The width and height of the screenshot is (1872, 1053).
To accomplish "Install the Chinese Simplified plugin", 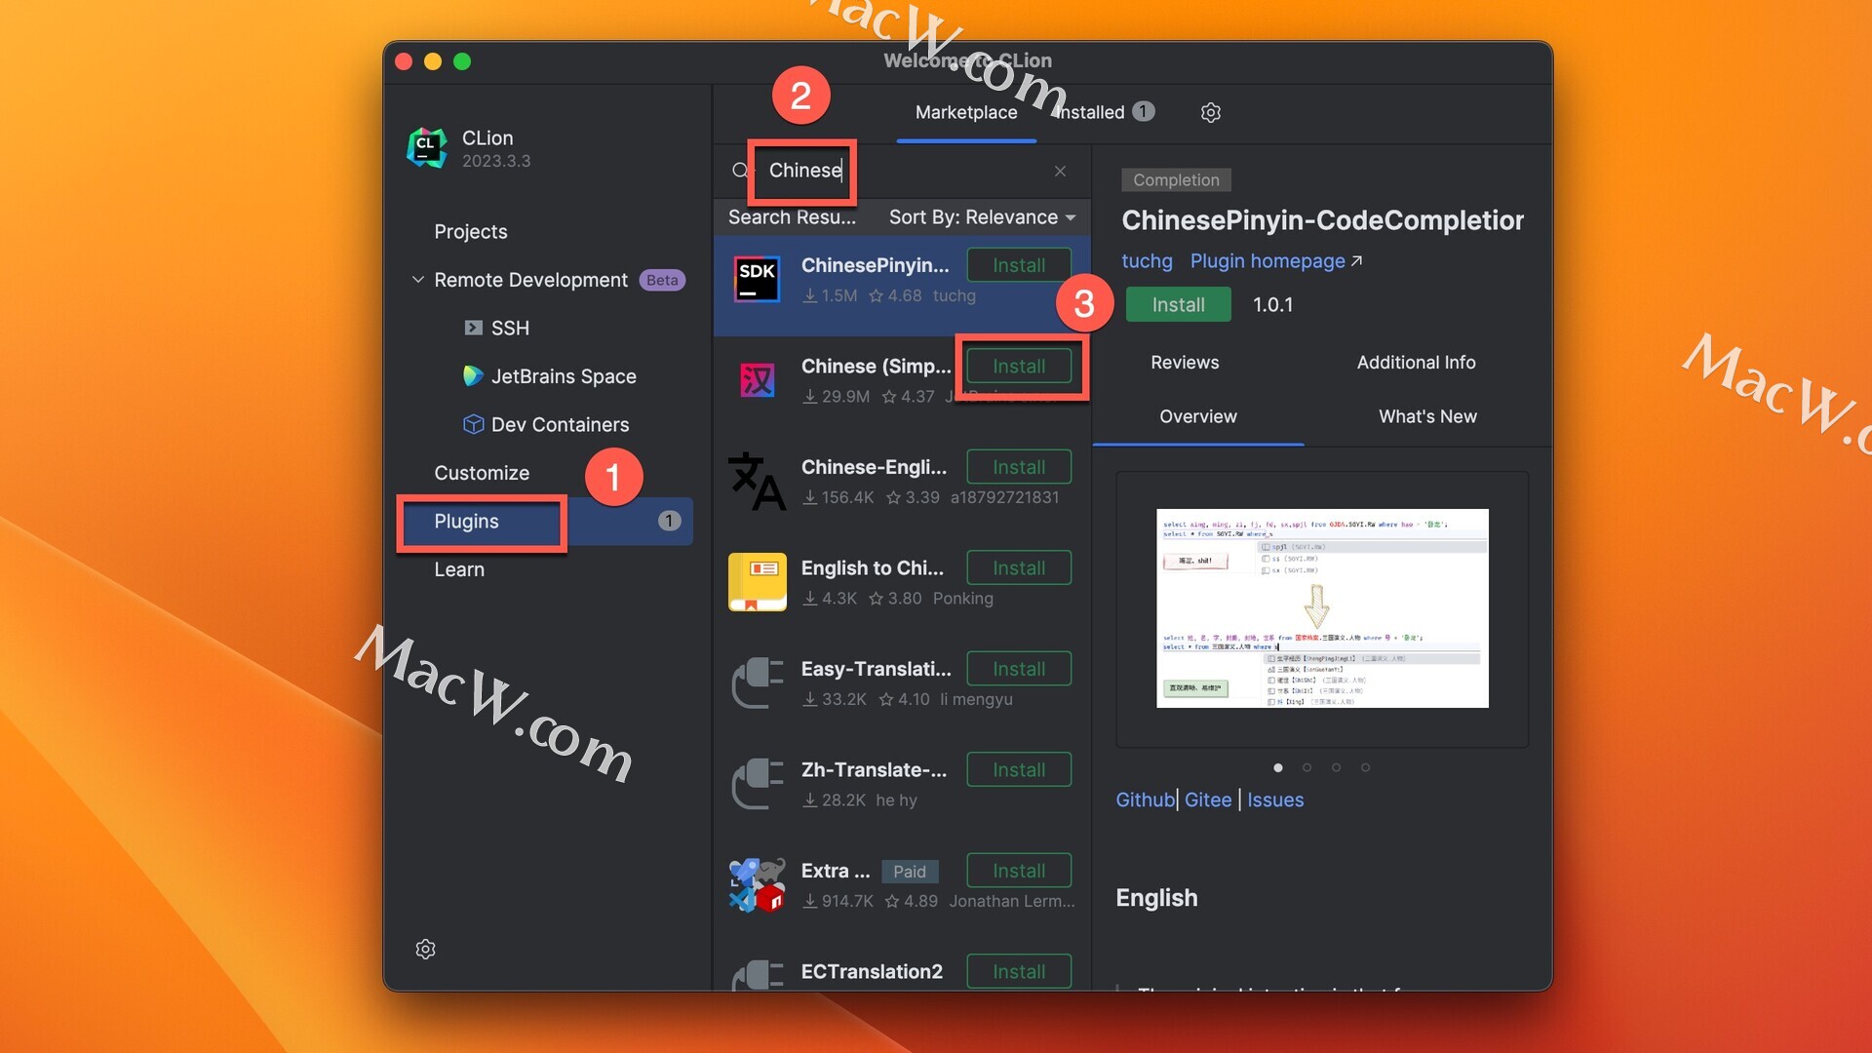I will pyautogui.click(x=1018, y=366).
